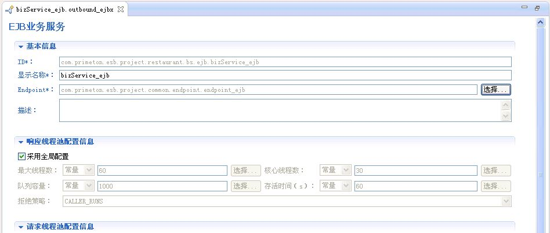This screenshot has height=233, width=550.
Task: Click the 显示名称 text field
Action: click(x=284, y=75)
